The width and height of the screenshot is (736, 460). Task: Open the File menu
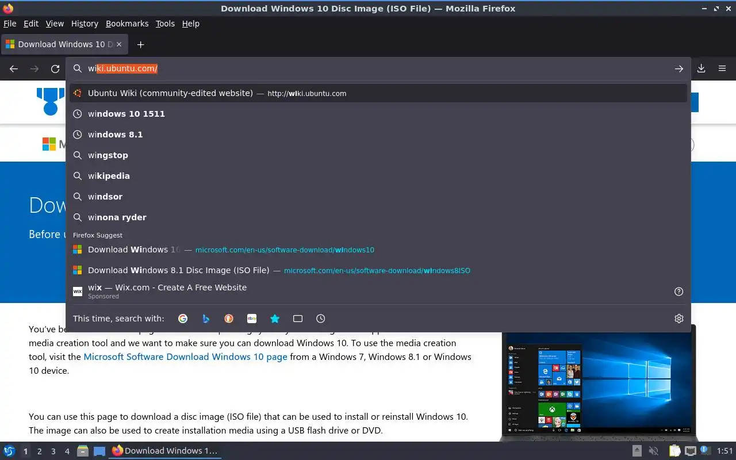(x=10, y=24)
